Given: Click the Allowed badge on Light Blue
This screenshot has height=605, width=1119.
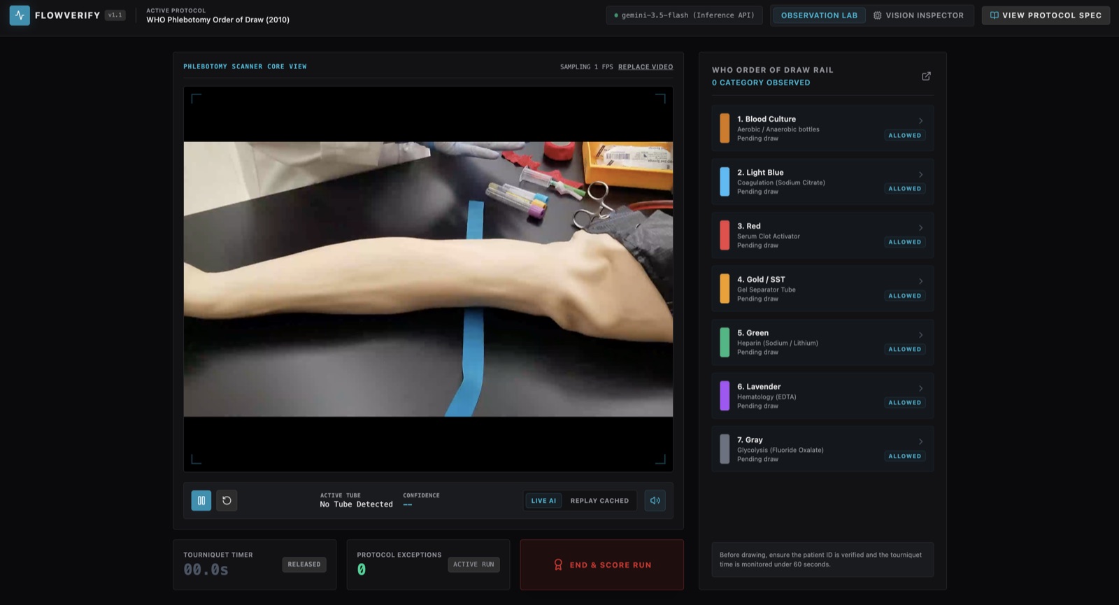Looking at the screenshot, I should tap(904, 189).
